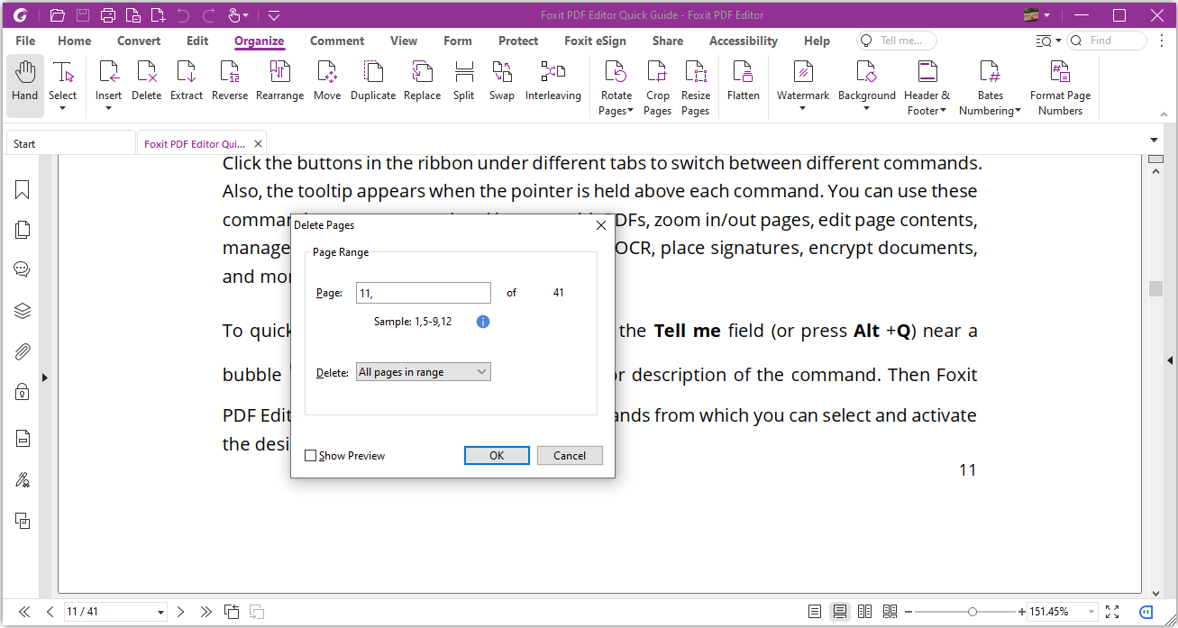Image resolution: width=1178 pixels, height=628 pixels.
Task: Click the Resize Pages tool
Action: tap(695, 87)
